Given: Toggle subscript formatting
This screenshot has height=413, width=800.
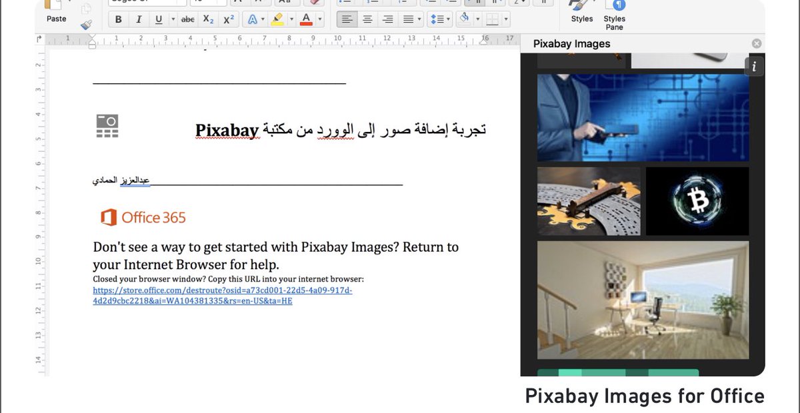Looking at the screenshot, I should pyautogui.click(x=208, y=19).
